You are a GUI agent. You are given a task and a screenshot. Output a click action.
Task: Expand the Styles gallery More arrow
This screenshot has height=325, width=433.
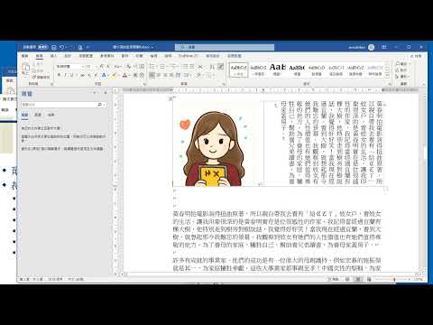pyautogui.click(x=387, y=76)
